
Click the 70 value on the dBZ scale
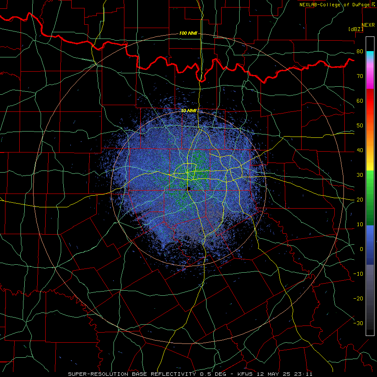click(360, 76)
